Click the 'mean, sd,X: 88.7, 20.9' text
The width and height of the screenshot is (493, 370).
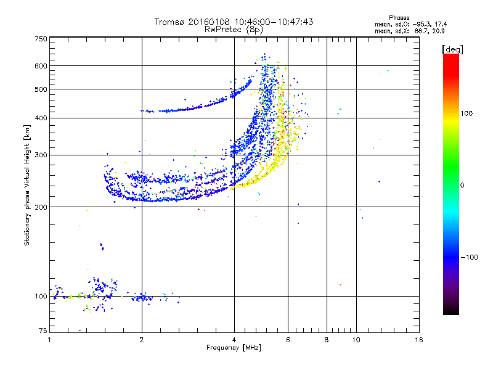[409, 31]
